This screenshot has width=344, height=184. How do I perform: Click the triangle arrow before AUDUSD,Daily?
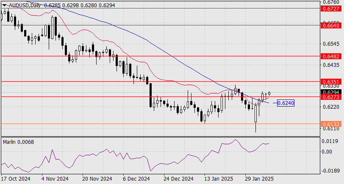4,5
